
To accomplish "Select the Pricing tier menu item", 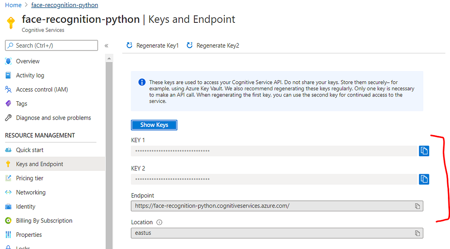I will point(29,178).
